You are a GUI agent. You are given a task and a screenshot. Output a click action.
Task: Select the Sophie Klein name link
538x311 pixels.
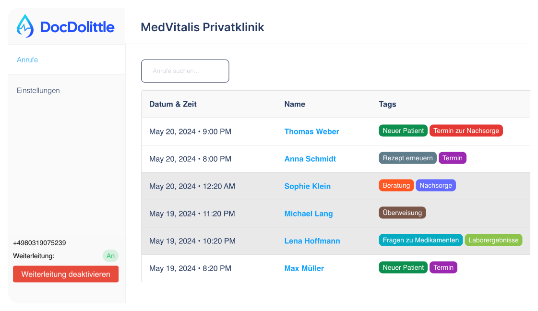pyautogui.click(x=307, y=186)
